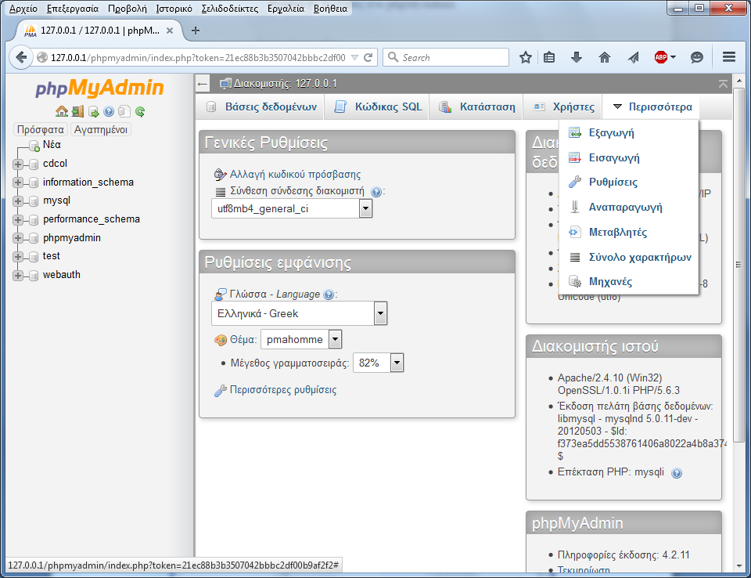Open the Κώδικας SQL tab
The height and width of the screenshot is (578, 751).
tap(379, 107)
